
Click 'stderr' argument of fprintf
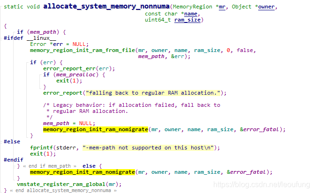point(66,148)
